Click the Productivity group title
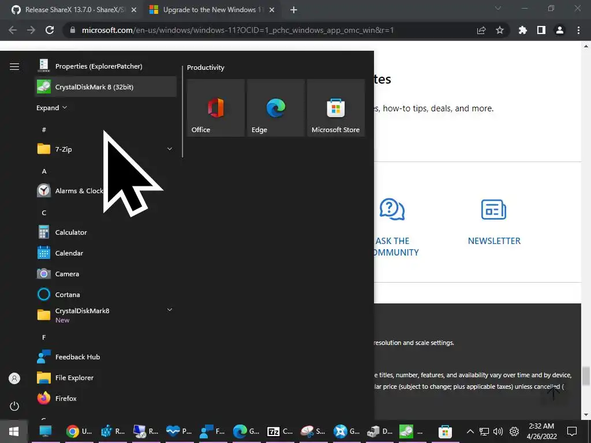591x443 pixels. click(205, 67)
